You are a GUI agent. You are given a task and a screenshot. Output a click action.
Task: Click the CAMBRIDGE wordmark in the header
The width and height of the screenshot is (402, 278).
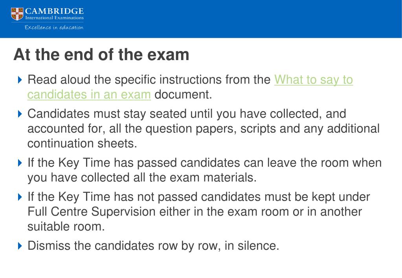54,11
